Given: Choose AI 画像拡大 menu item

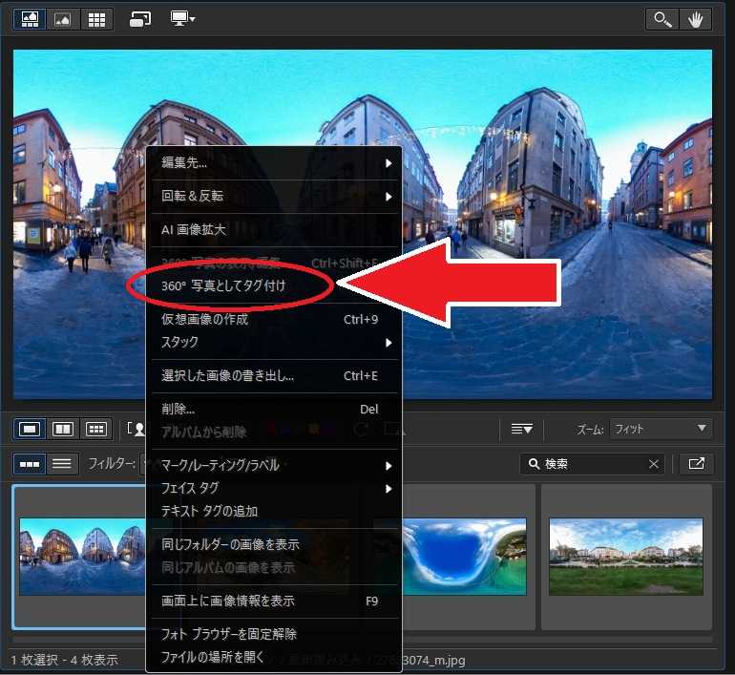Looking at the screenshot, I should point(274,230).
